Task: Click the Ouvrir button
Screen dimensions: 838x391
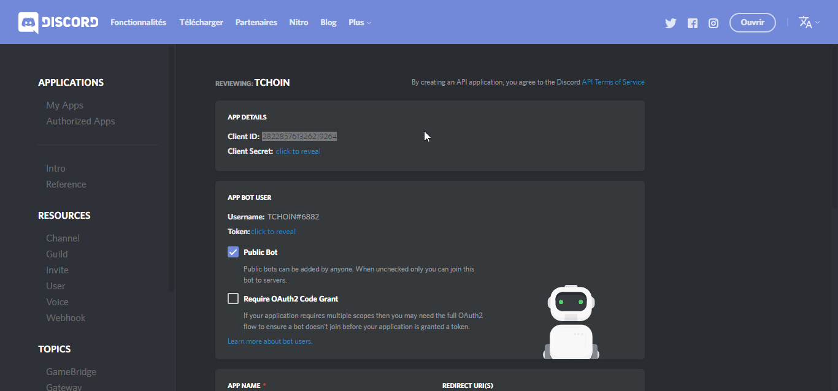Action: coord(753,23)
